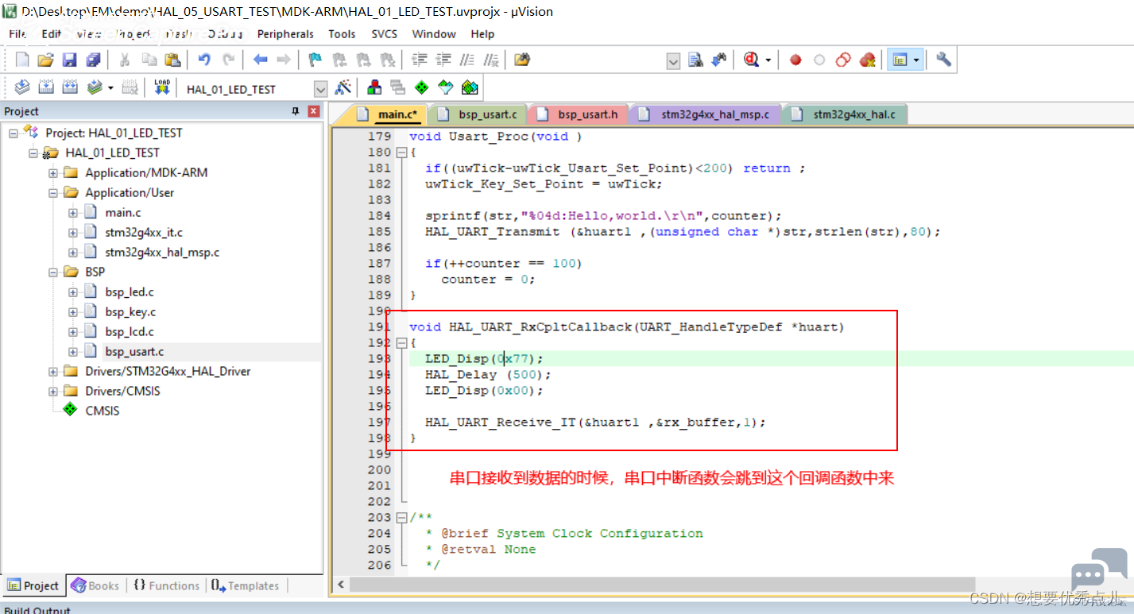The width and height of the screenshot is (1134, 614).
Task: Open the Functions panel tab
Action: 165,585
